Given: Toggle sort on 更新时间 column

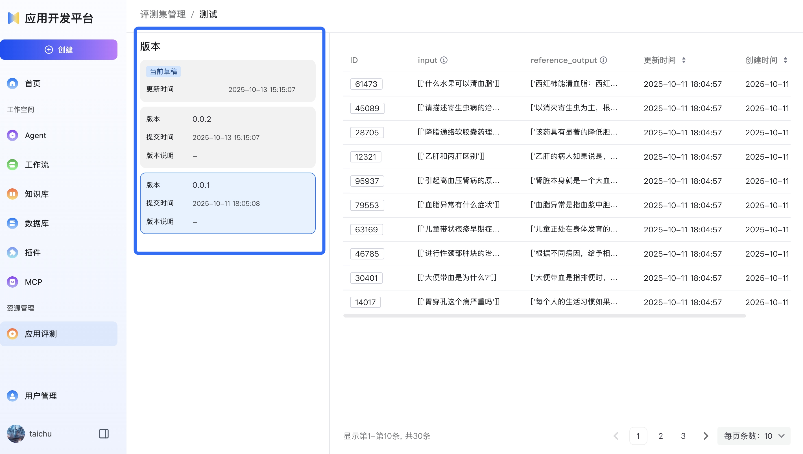Looking at the screenshot, I should coord(684,60).
